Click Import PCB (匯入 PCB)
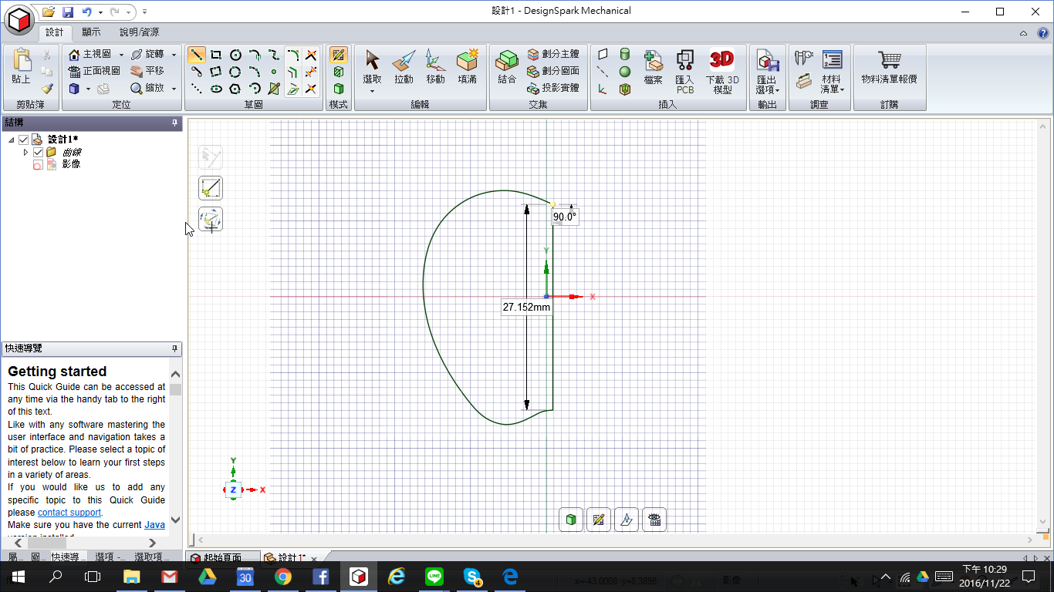Image resolution: width=1054 pixels, height=592 pixels. coord(684,72)
